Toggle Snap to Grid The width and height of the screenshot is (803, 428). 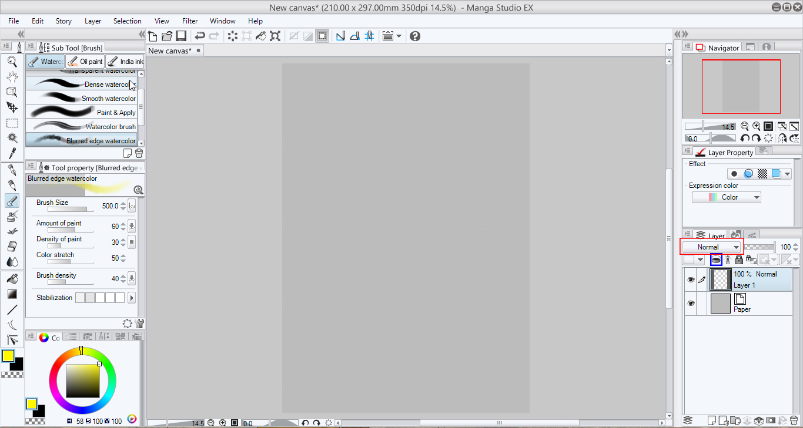point(369,36)
